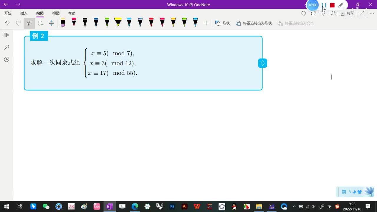
Task: Select the red pen
Action: tap(151, 22)
